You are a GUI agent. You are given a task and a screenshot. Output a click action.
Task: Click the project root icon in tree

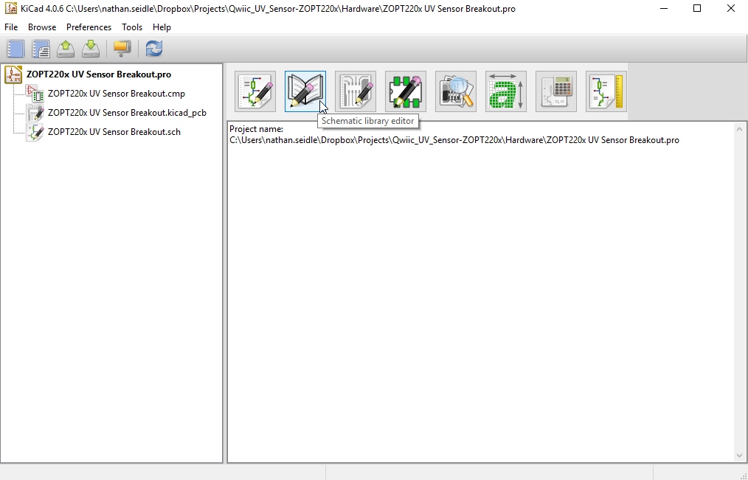pos(13,74)
